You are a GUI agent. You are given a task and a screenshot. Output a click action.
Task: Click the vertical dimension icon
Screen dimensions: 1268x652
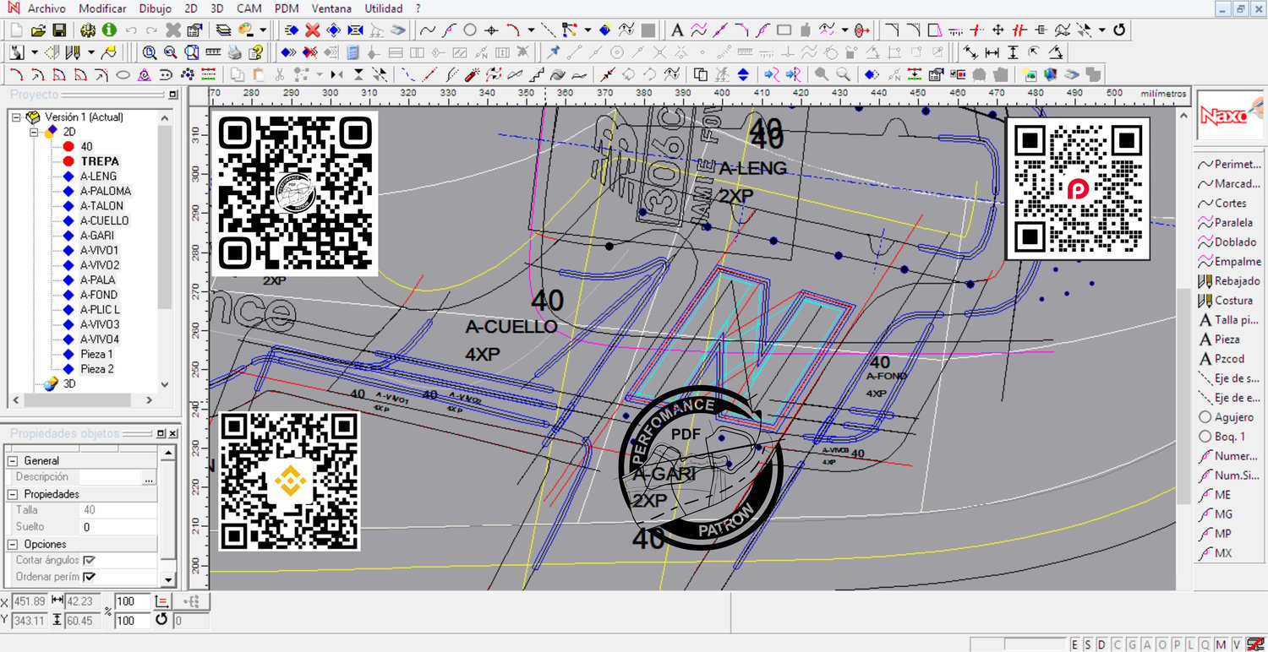1013,52
